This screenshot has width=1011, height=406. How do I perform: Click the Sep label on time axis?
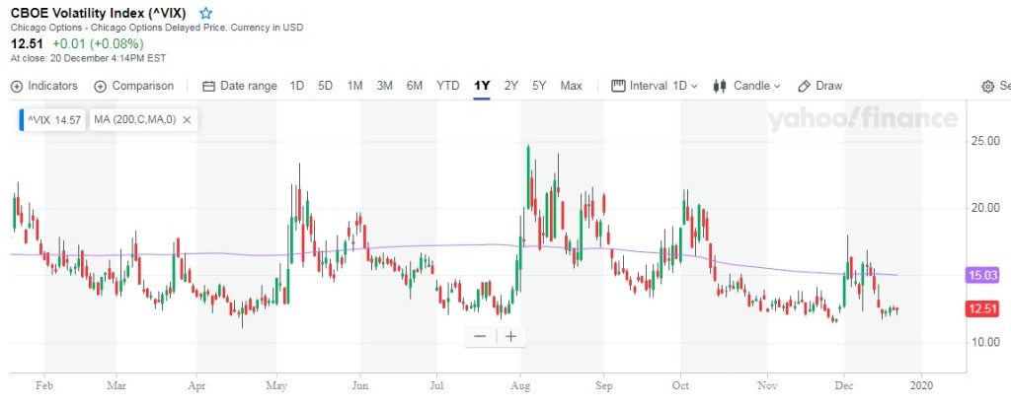[x=603, y=386]
